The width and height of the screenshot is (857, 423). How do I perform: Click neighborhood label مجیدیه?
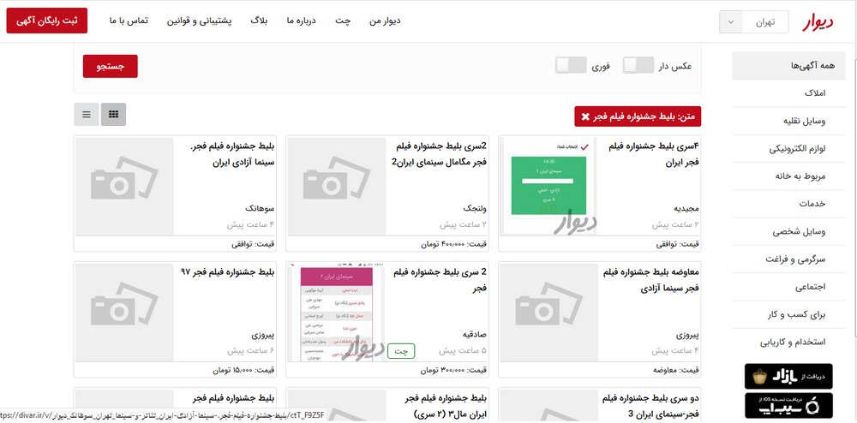(687, 208)
